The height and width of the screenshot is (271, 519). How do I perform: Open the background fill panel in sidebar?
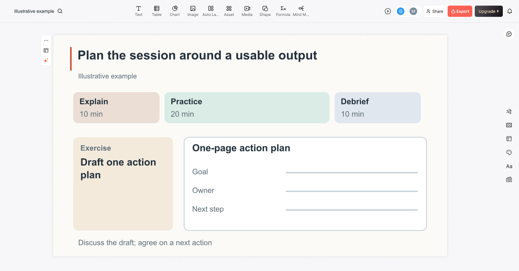click(509, 125)
